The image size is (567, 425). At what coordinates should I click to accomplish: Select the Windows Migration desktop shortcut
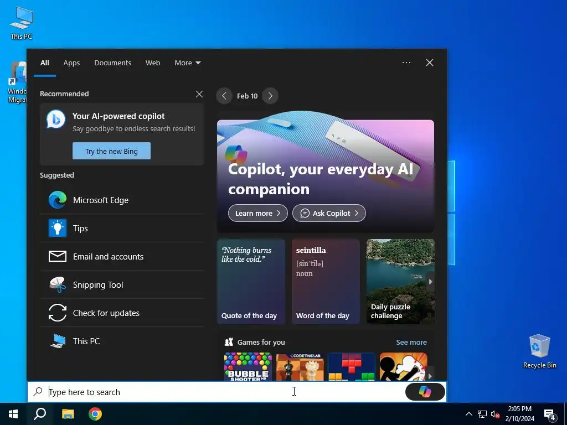pyautogui.click(x=17, y=82)
